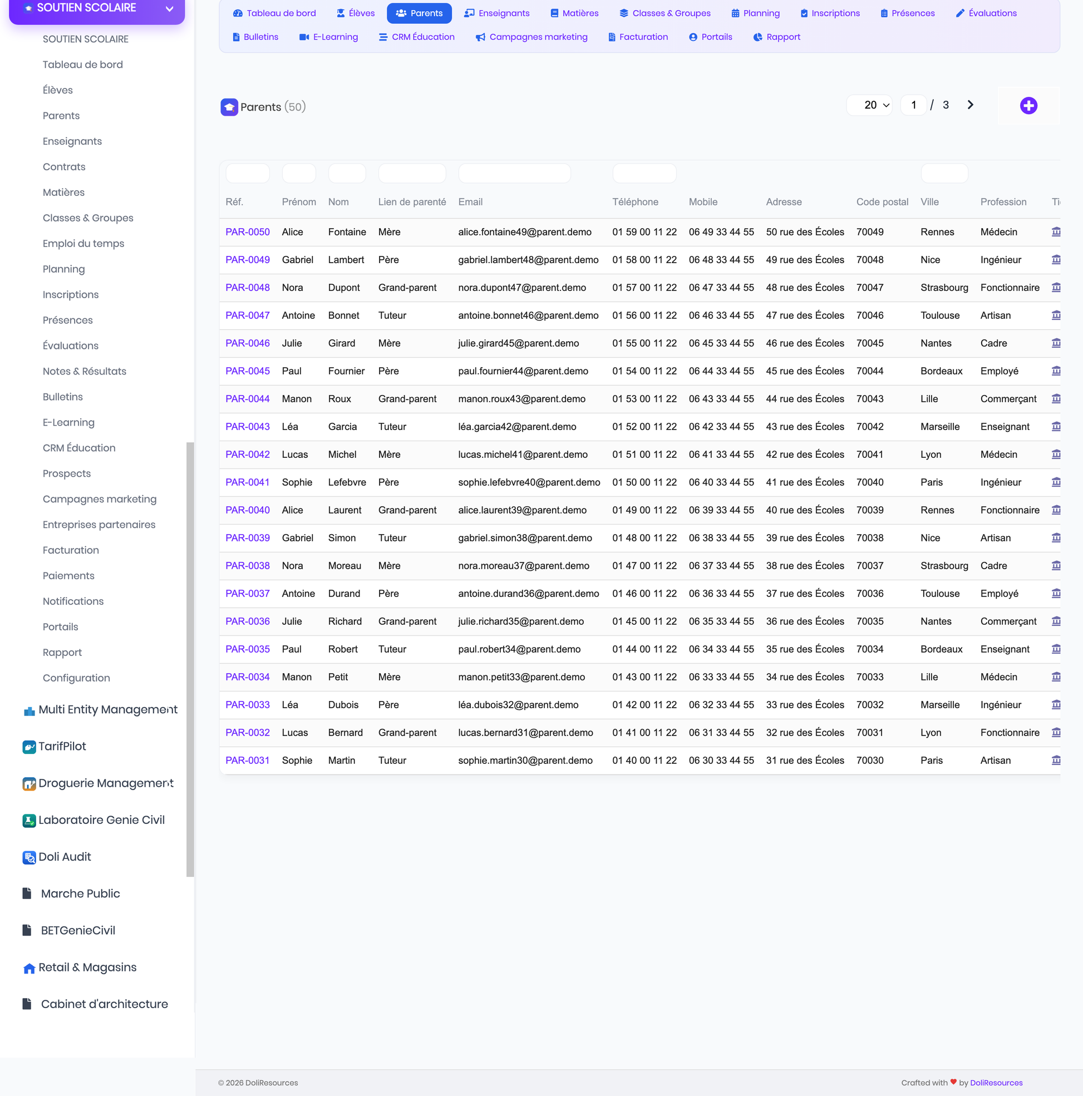The width and height of the screenshot is (1083, 1096).
Task: Click bank icon in PAR-0035 row
Action: 1056,649
